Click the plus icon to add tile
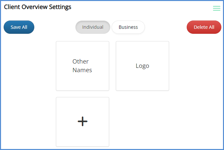This screenshot has width=224, height=150. [83, 122]
